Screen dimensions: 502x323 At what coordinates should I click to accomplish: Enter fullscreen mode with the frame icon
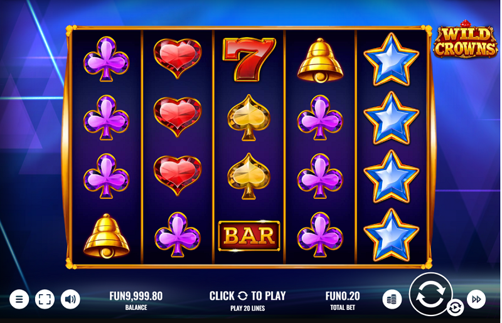(45, 299)
